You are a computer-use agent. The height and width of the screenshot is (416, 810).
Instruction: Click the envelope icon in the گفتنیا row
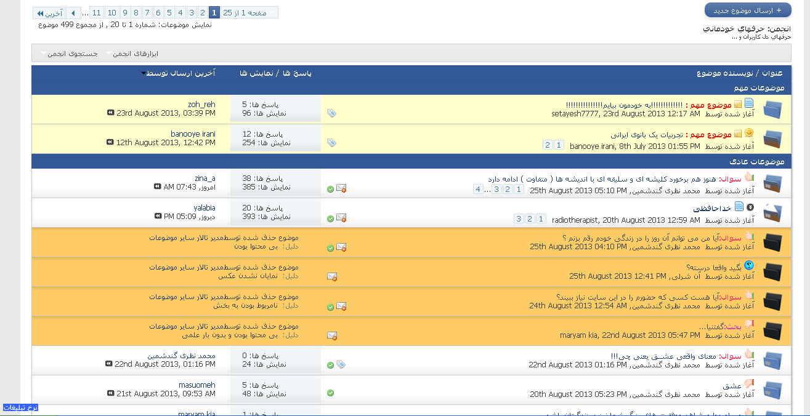[332, 336]
